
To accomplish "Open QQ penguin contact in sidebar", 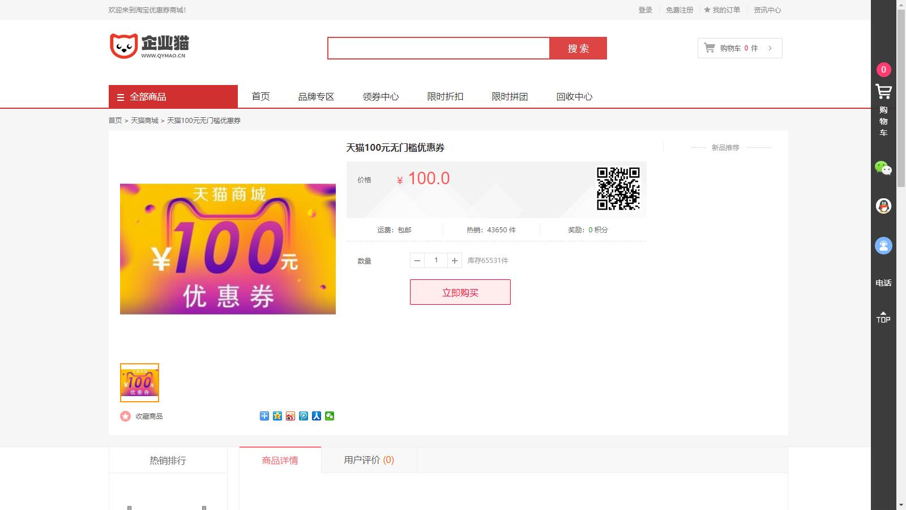I will (x=883, y=206).
